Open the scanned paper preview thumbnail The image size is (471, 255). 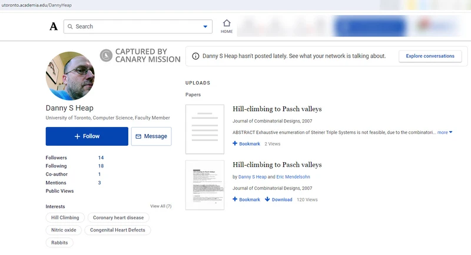tap(205, 185)
